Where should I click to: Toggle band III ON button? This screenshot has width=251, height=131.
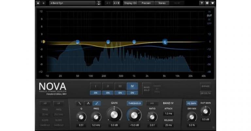tap(120, 93)
